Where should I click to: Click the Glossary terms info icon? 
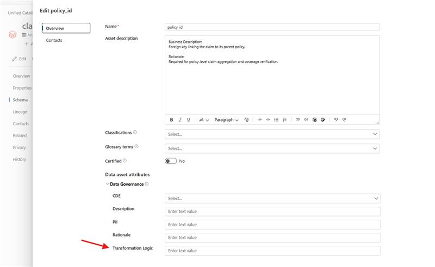pos(136,147)
